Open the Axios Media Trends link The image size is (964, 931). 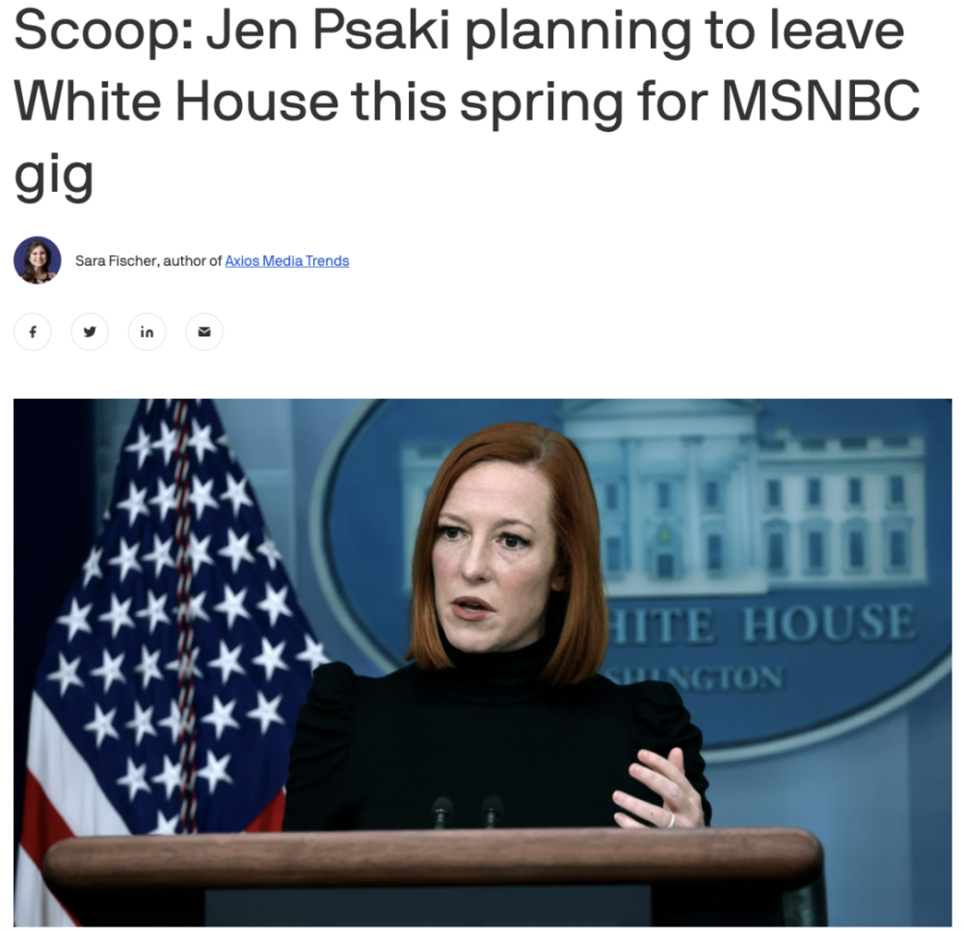tap(287, 260)
